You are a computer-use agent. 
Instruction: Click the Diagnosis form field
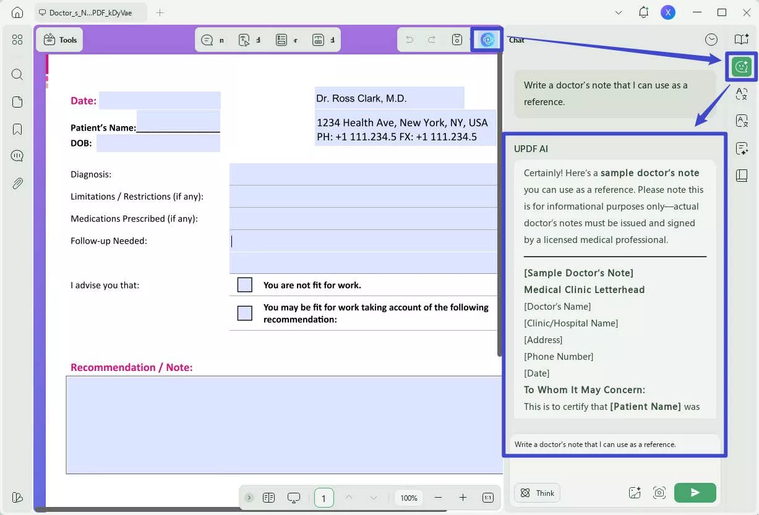pyautogui.click(x=363, y=174)
